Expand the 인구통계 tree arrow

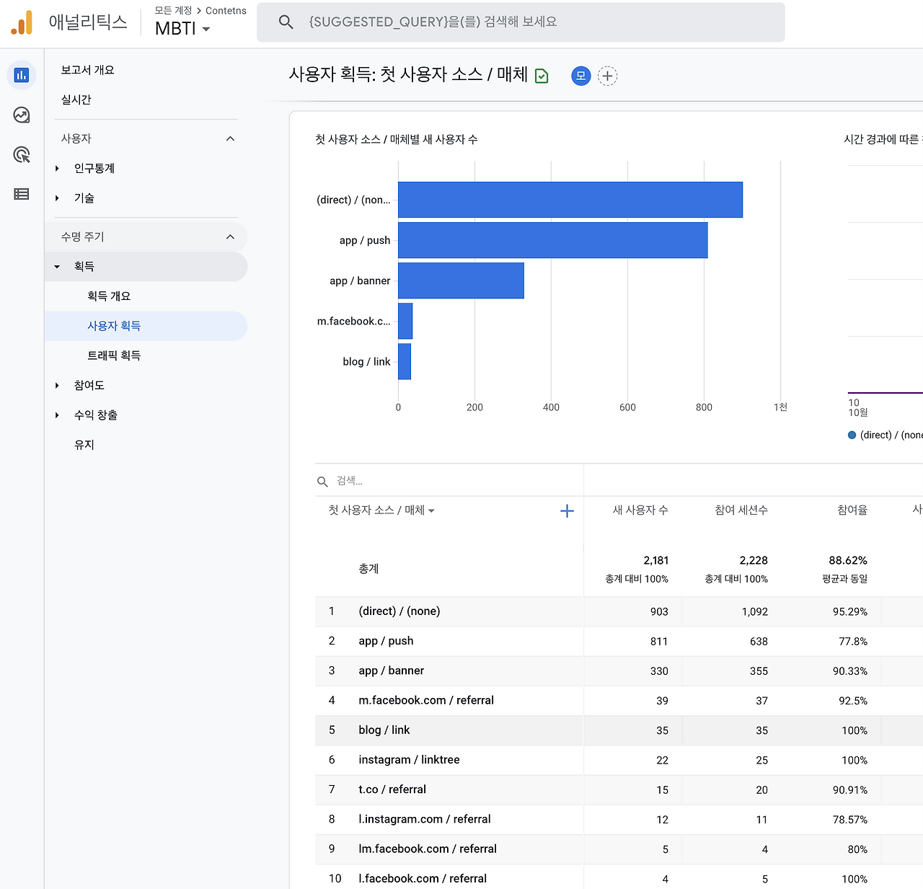coord(57,169)
